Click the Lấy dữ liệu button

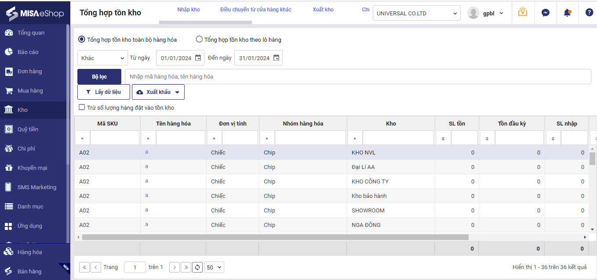coord(104,92)
